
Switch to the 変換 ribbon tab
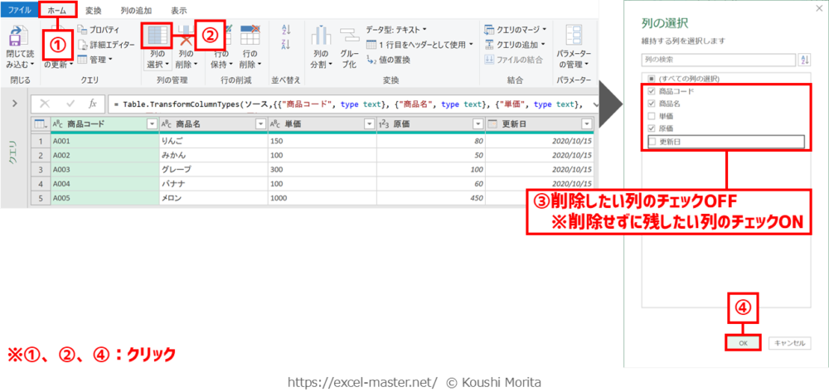click(x=94, y=11)
